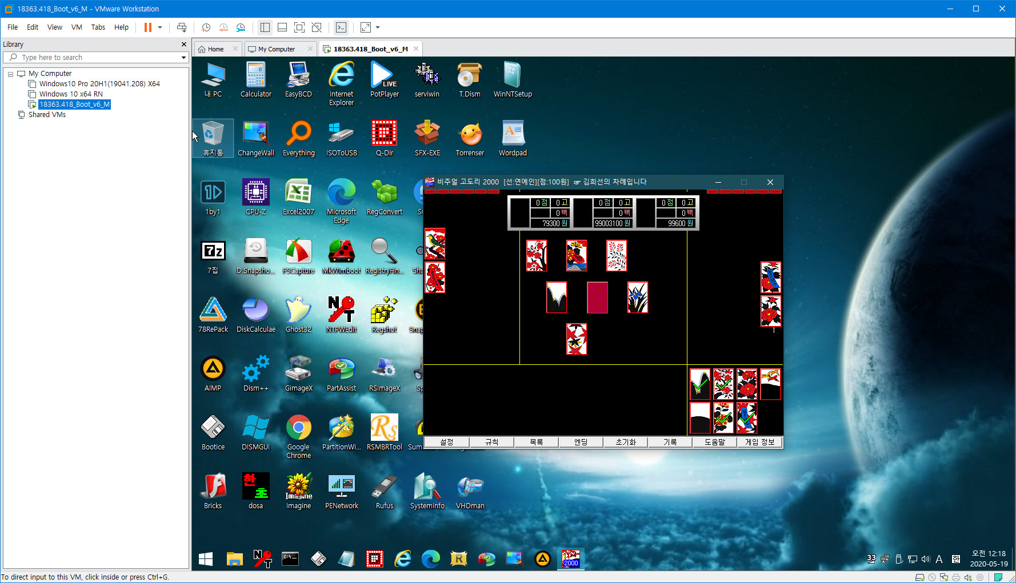The image size is (1016, 583).
Task: Click VMware status bar hard disk icon
Action: click(919, 577)
